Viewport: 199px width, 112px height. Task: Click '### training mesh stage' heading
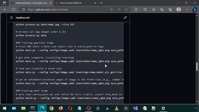[x=32, y=91]
